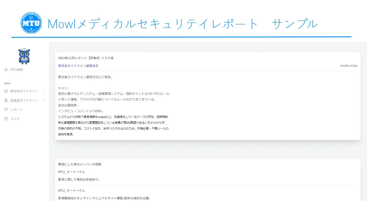Click the インタビューコメントより抜粋。 line
This screenshot has height=206, width=367.
click(x=81, y=111)
